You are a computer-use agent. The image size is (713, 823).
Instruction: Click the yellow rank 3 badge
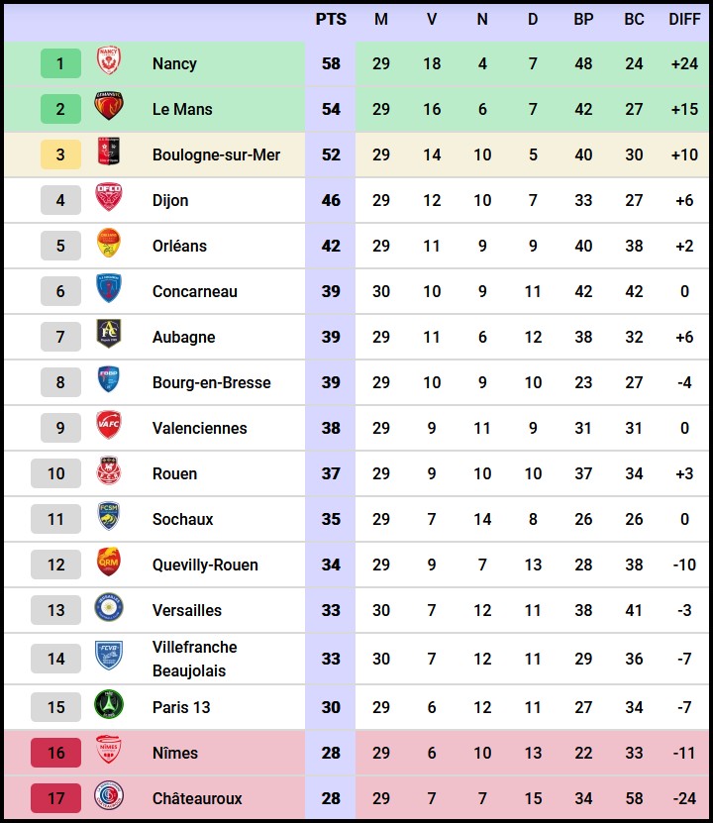pyautogui.click(x=60, y=154)
